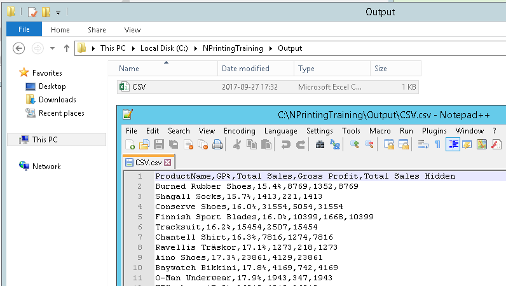
Task: Click the Cut scissors icon
Action: tap(237, 145)
